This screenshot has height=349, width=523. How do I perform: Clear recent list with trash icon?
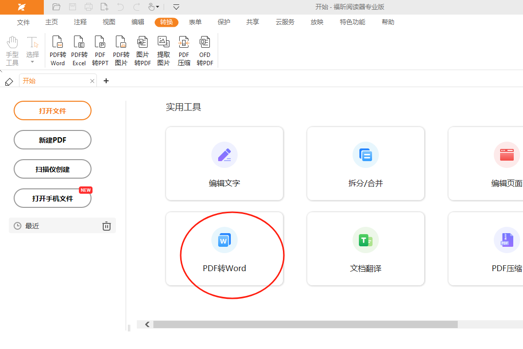pyautogui.click(x=107, y=226)
